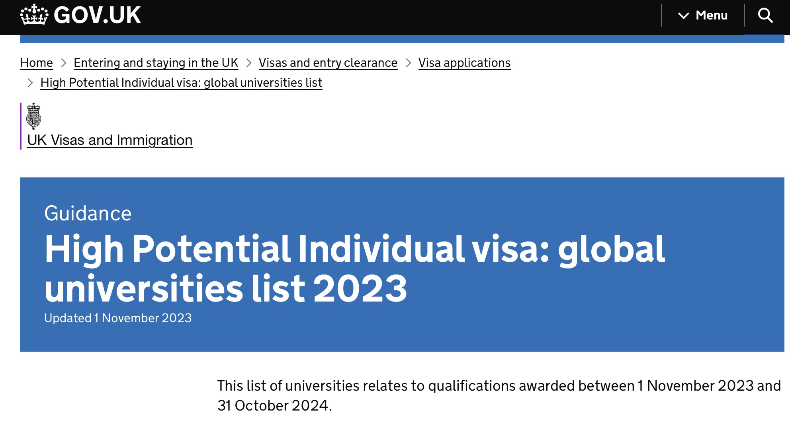
Task: Go to the Home breadcrumb link
Action: 37,63
